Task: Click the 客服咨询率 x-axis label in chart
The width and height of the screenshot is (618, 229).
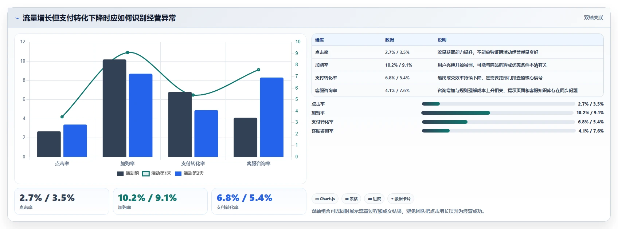Action: [x=259, y=163]
